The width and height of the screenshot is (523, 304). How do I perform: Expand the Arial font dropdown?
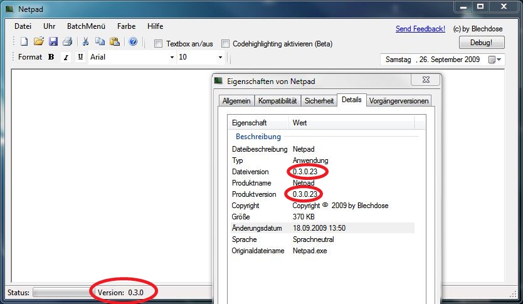(x=172, y=57)
